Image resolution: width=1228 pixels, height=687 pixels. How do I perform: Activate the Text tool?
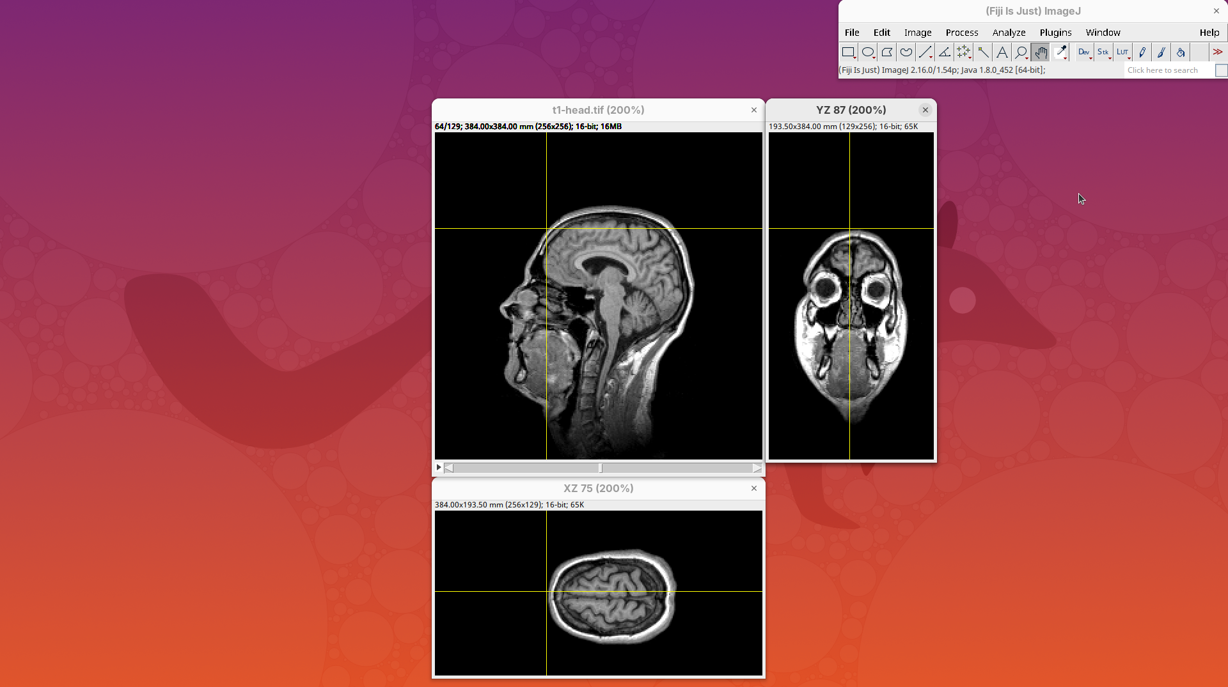(x=1002, y=52)
